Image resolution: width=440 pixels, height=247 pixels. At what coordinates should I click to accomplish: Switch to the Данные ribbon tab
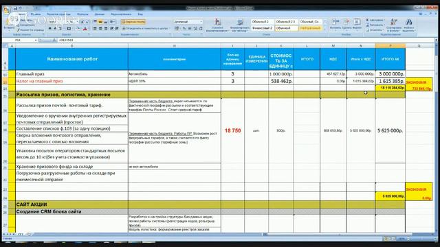click(x=99, y=14)
